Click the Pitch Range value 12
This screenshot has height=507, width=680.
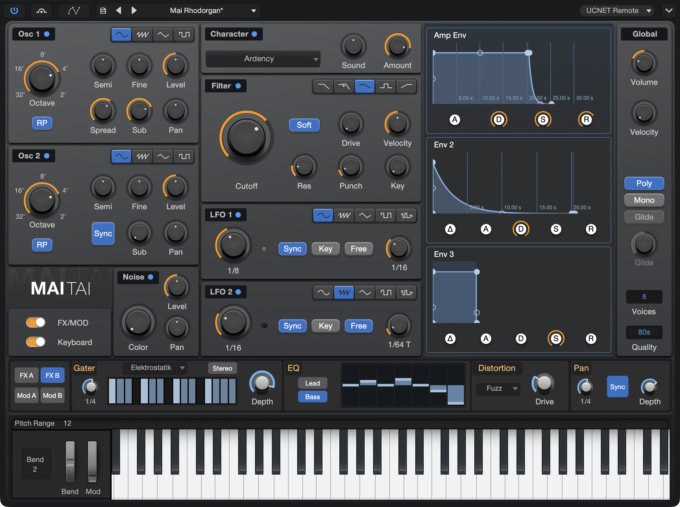(67, 423)
